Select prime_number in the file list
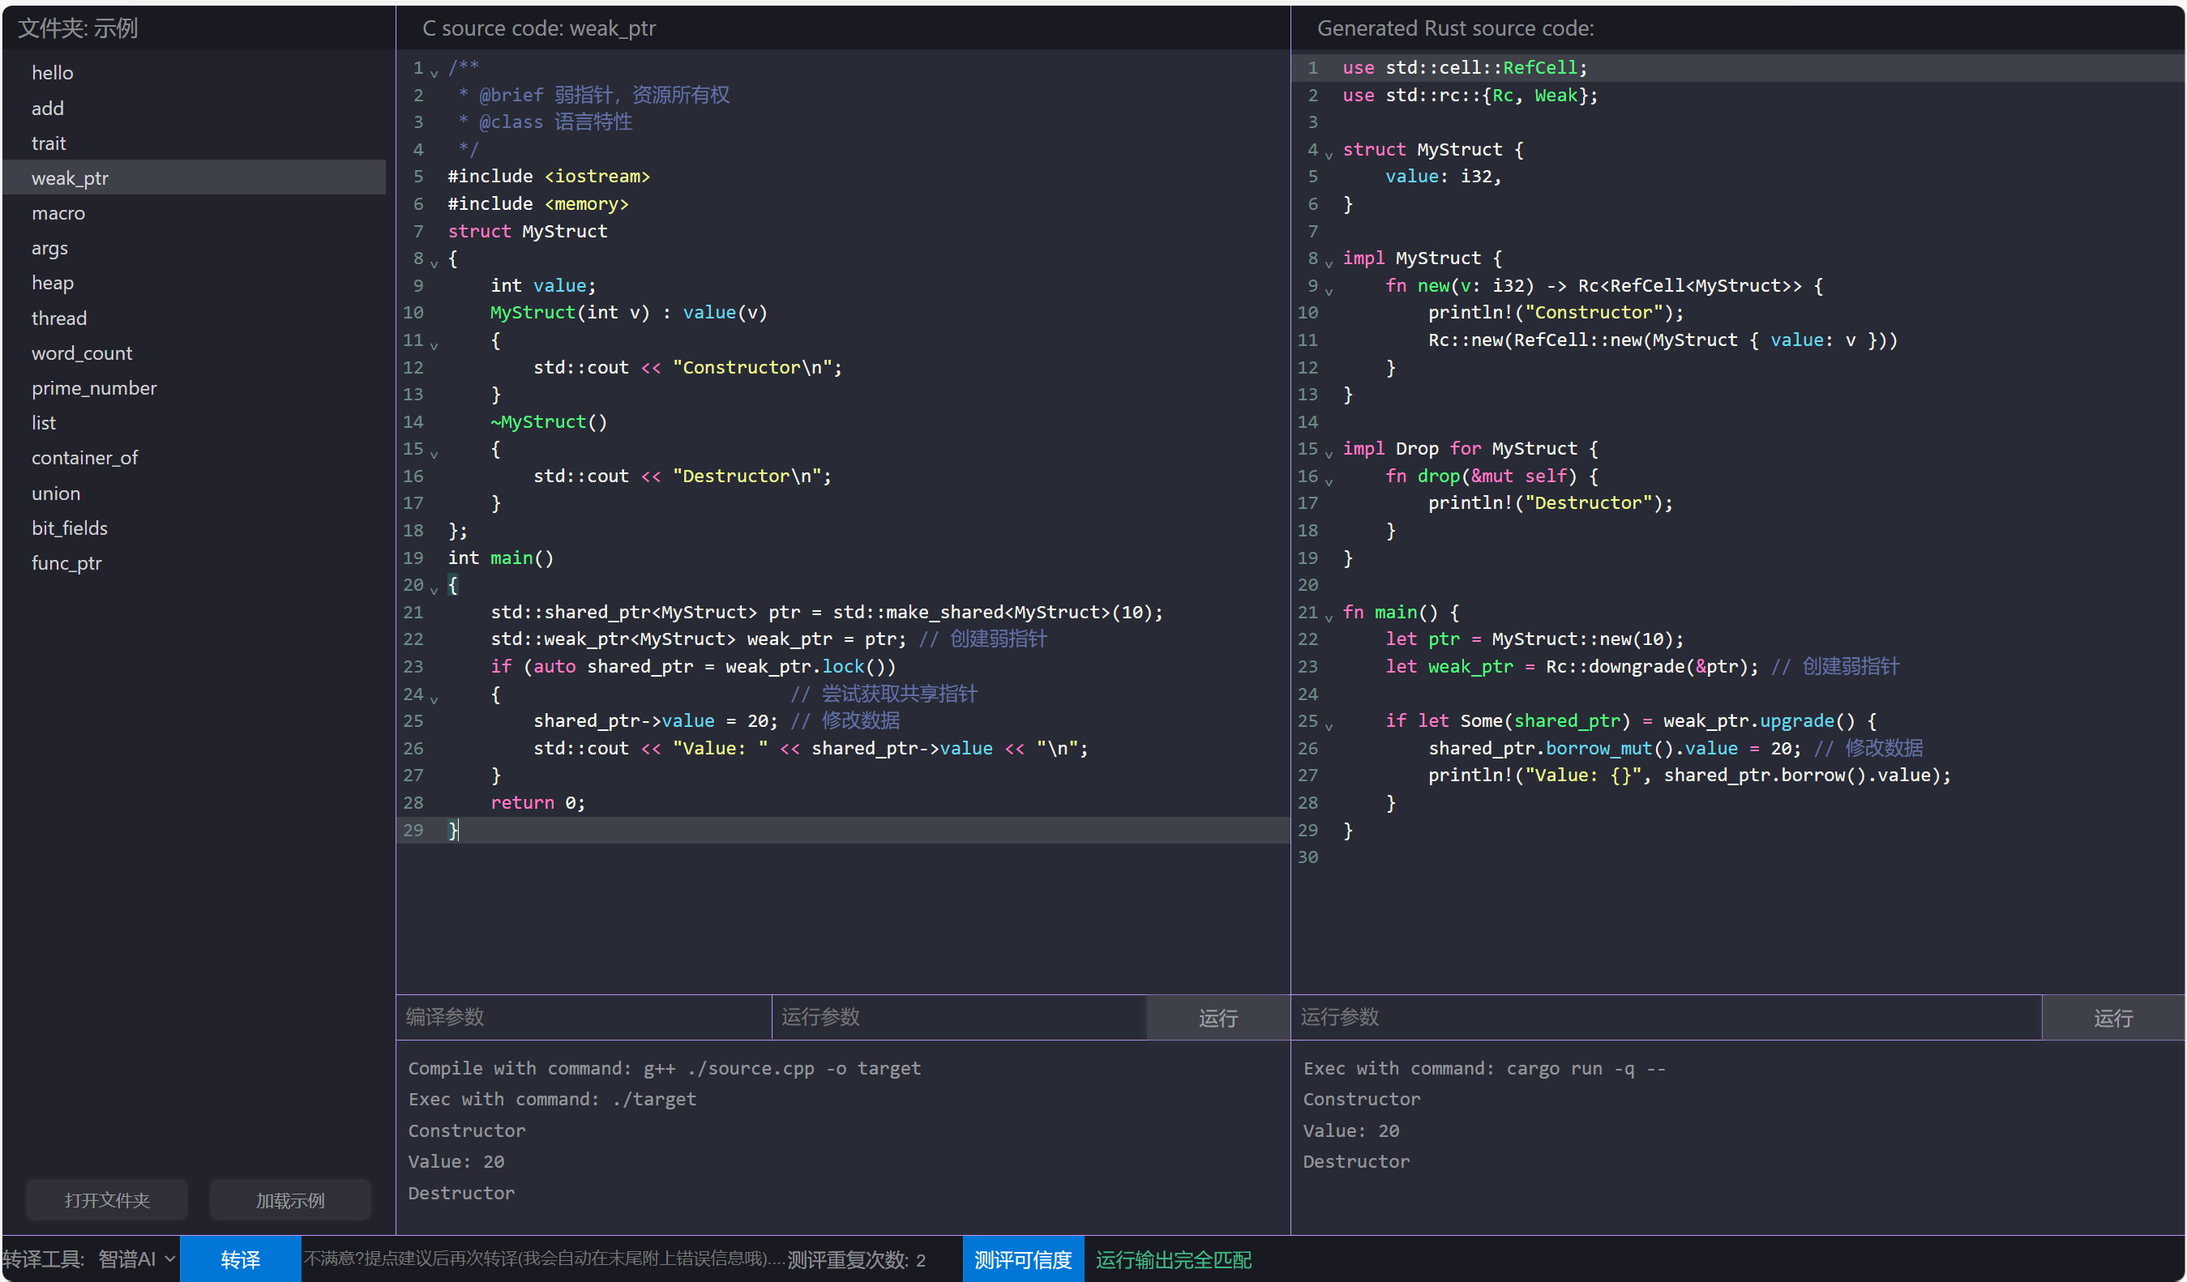This screenshot has height=1282, width=2187. click(195, 387)
